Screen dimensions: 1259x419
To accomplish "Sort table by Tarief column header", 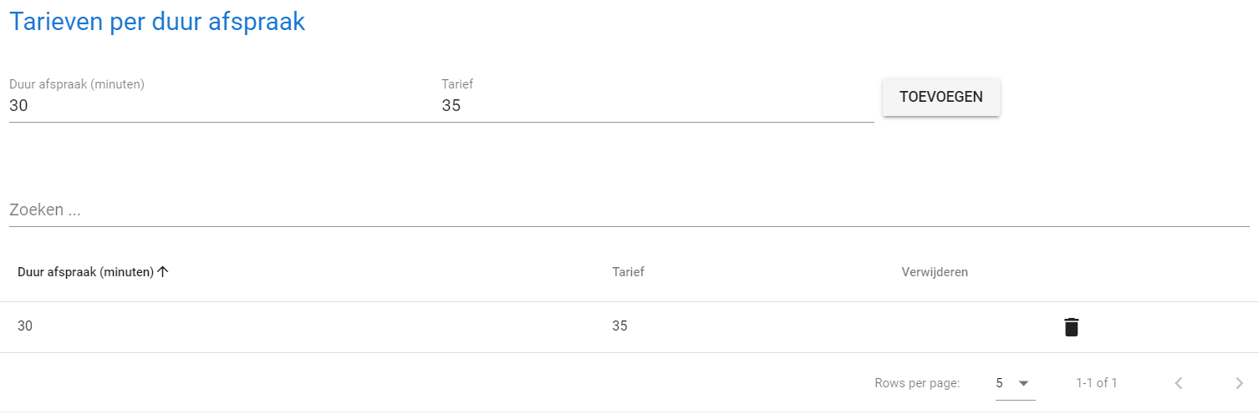I will (628, 272).
